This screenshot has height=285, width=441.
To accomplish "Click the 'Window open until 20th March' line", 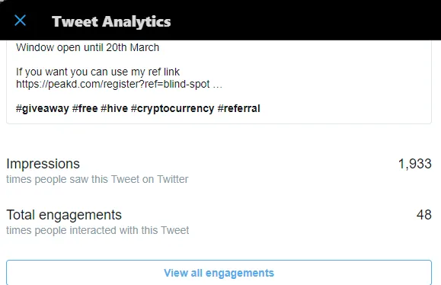I will click(x=88, y=47).
